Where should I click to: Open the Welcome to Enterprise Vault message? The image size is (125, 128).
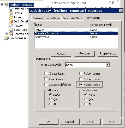coord(69,3)
